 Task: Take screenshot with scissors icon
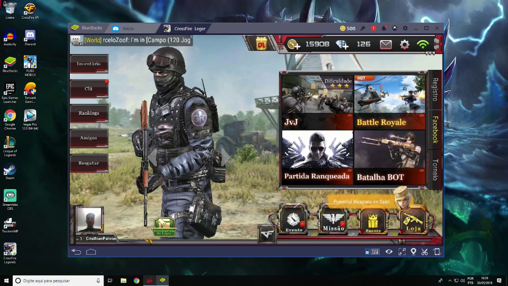coord(425,251)
